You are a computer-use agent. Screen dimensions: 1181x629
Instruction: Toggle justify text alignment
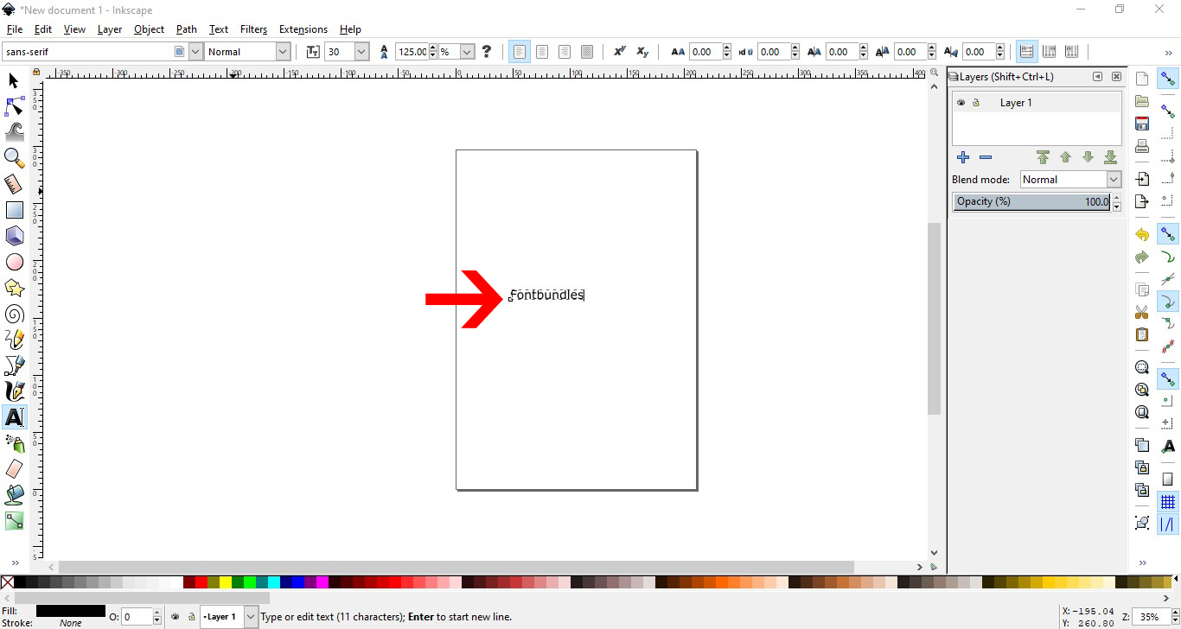coord(586,52)
